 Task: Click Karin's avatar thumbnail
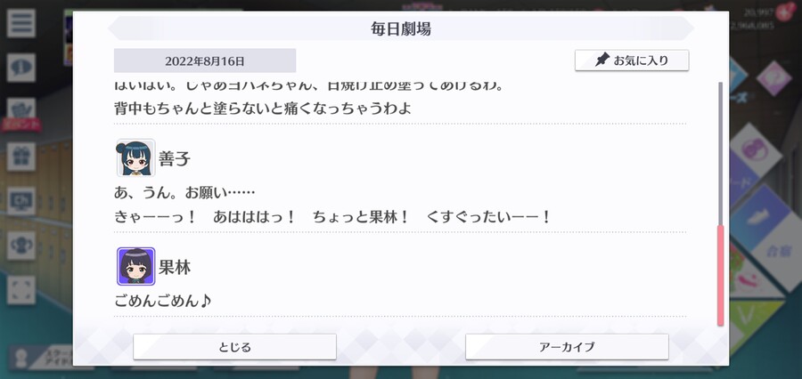(x=136, y=266)
